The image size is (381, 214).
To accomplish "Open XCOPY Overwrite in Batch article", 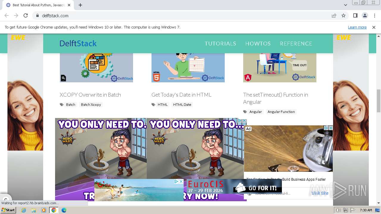I will (90, 95).
